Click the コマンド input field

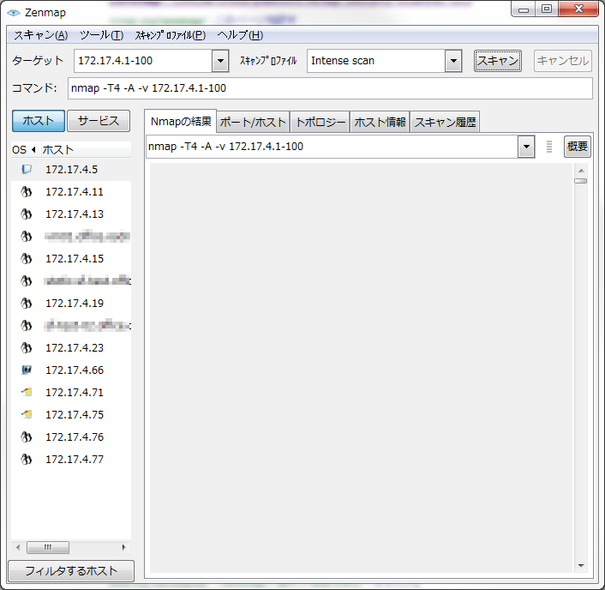tap(330, 88)
